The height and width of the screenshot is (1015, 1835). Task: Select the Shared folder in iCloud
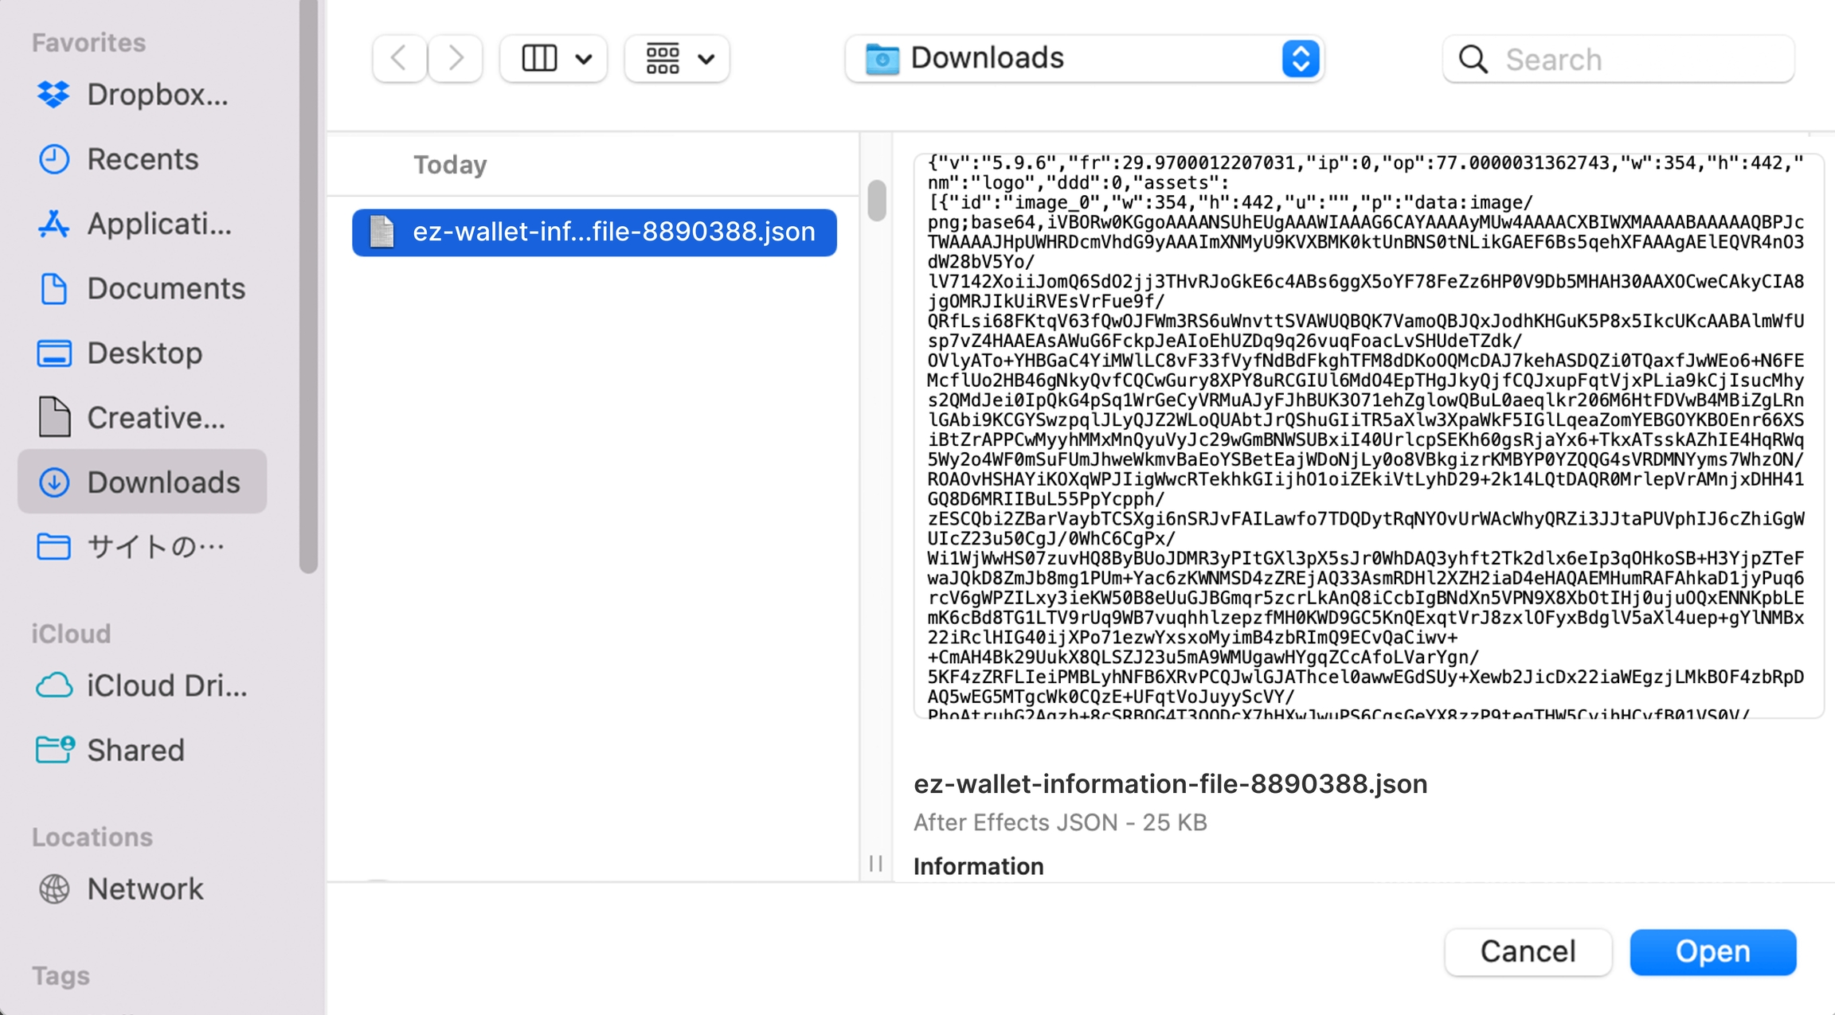tap(135, 750)
